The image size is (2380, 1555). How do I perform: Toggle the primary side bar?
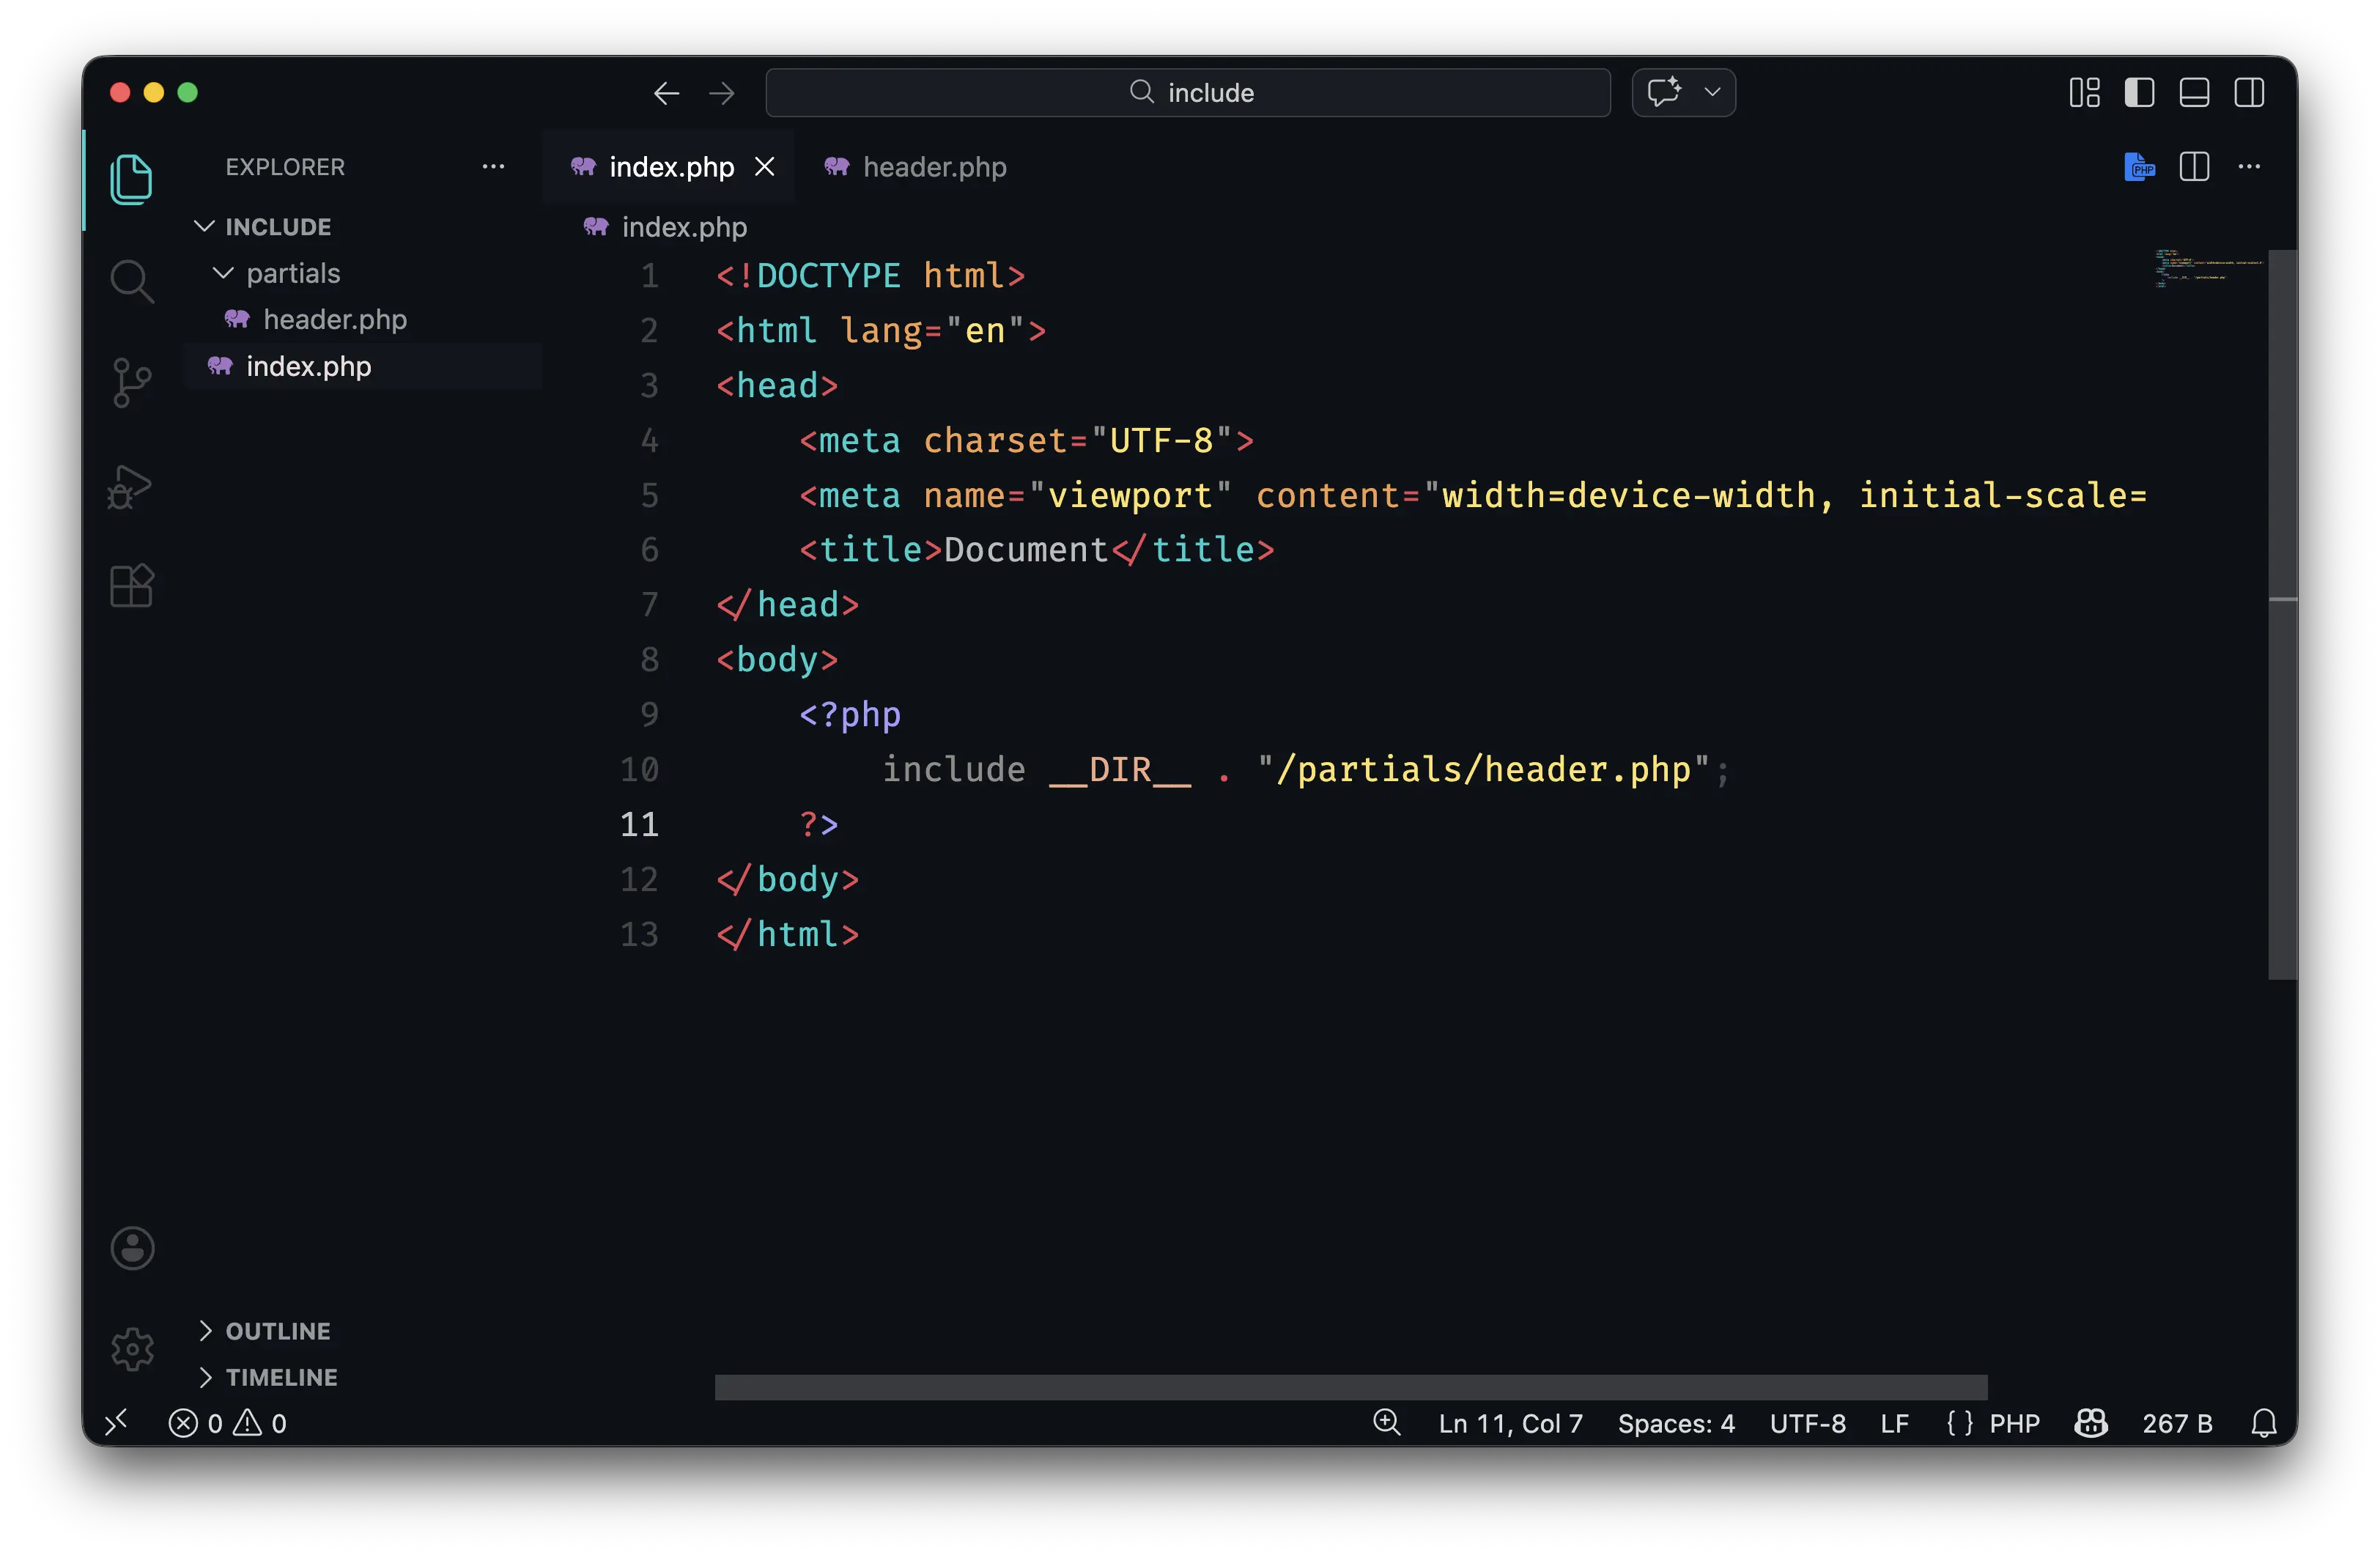tap(2139, 93)
